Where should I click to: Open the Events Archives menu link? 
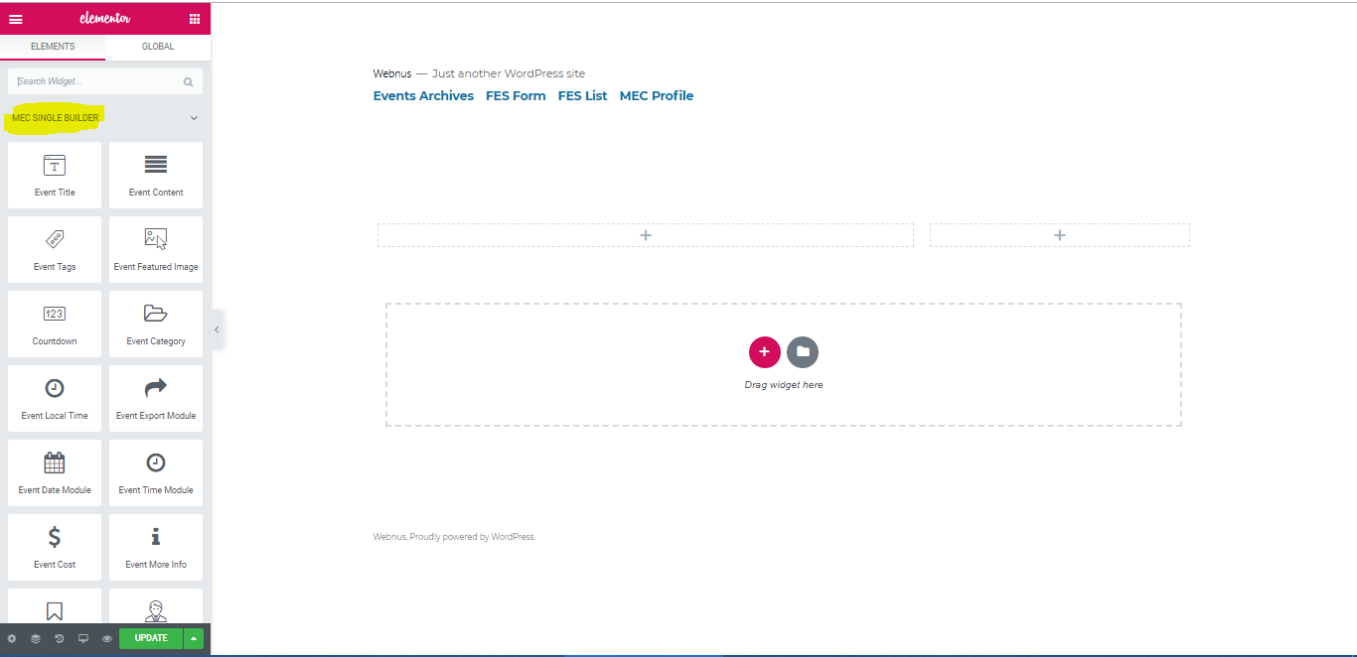click(423, 96)
